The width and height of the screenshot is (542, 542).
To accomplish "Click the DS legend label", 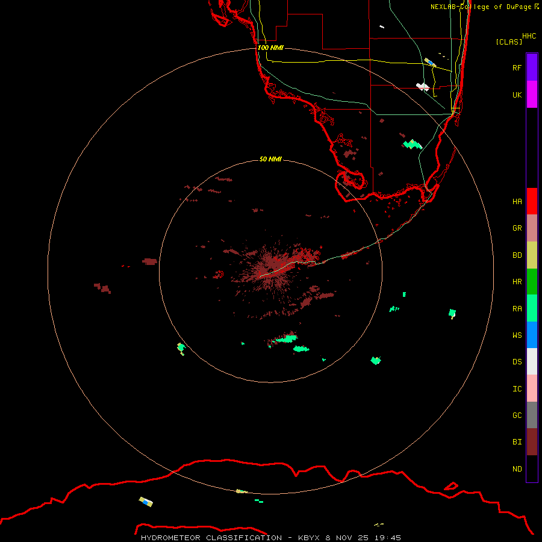I will click(517, 361).
